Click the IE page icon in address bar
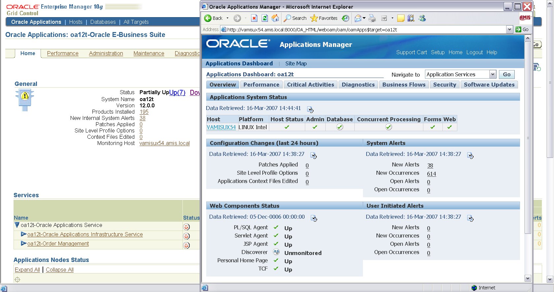The width and height of the screenshot is (554, 292). [x=223, y=29]
